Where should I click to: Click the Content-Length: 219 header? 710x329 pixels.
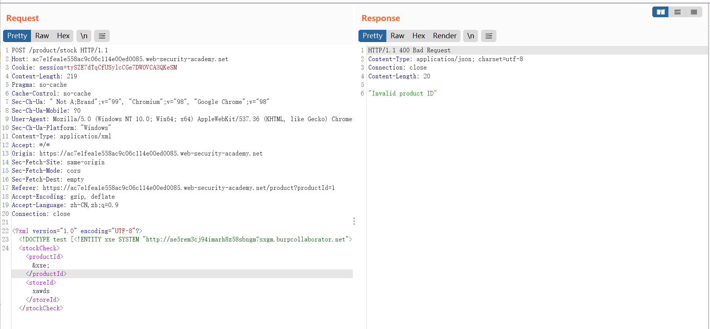tap(44, 76)
